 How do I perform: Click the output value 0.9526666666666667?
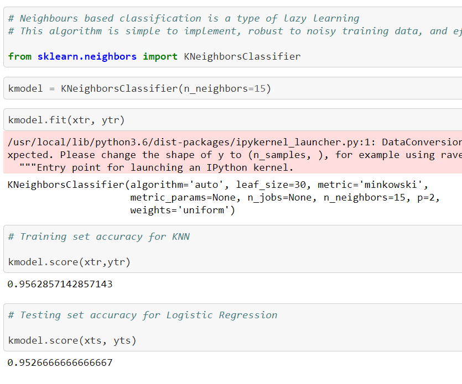pyautogui.click(x=60, y=362)
